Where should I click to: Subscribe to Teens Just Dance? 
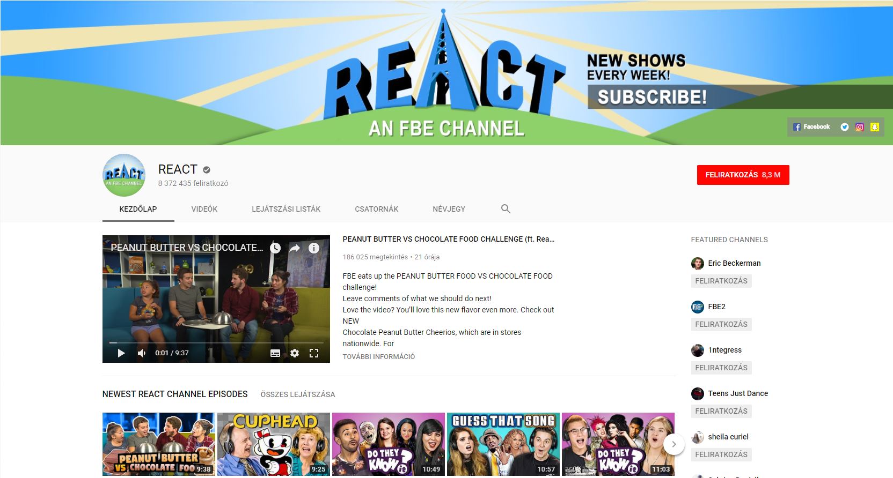pyautogui.click(x=721, y=411)
